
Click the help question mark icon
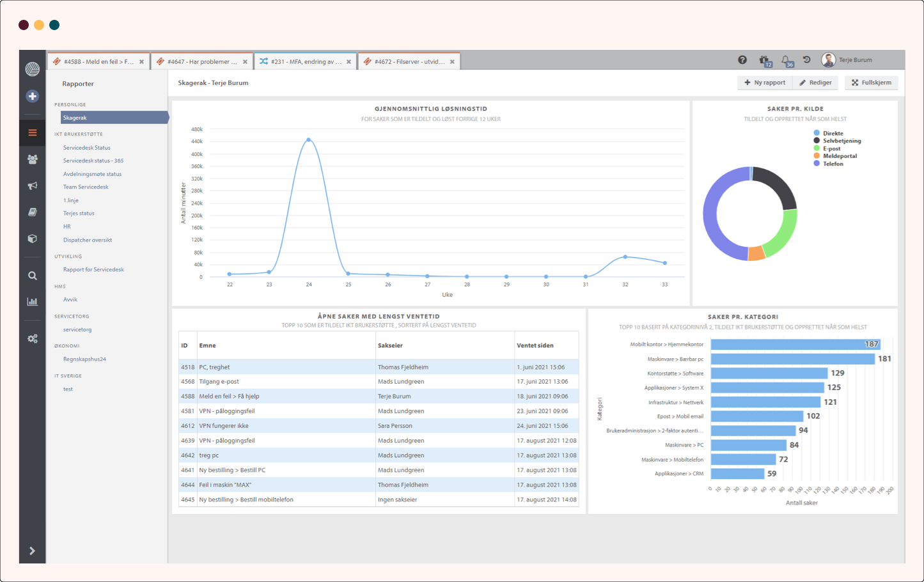pyautogui.click(x=742, y=60)
